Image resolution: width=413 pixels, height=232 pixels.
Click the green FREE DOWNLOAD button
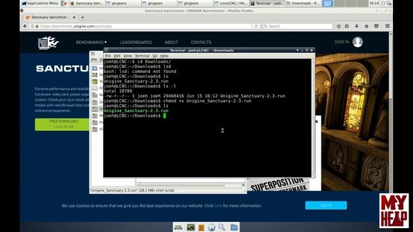coord(62,124)
